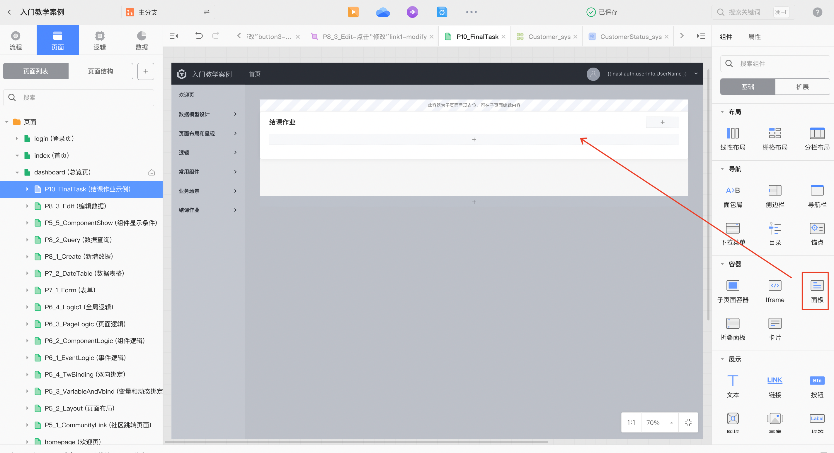Select the 栅格布局 component icon
Image resolution: width=834 pixels, height=453 pixels.
775,133
